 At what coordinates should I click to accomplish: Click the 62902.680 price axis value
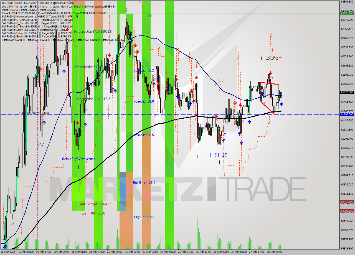(347, 2)
